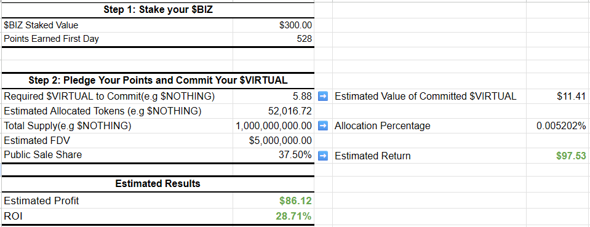This screenshot has width=590, height=227.
Task: Select the 528 points cell
Action: [274, 39]
